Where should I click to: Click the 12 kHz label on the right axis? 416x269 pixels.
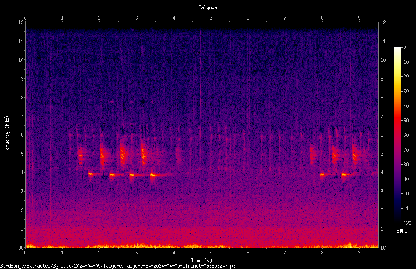(x=383, y=22)
